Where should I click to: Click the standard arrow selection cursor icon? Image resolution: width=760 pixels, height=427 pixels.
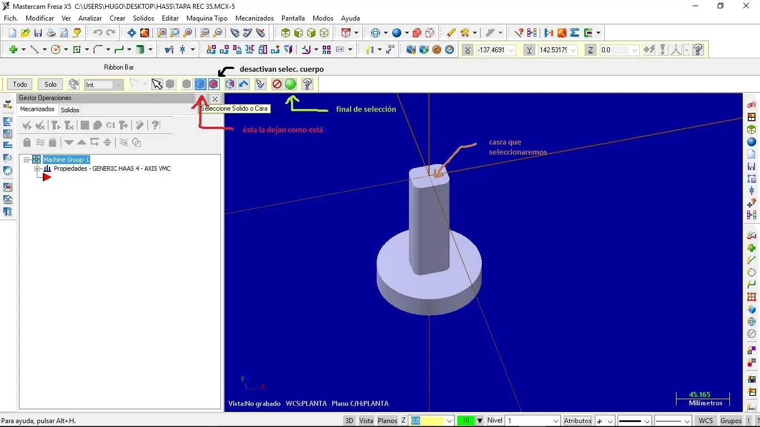(x=157, y=84)
